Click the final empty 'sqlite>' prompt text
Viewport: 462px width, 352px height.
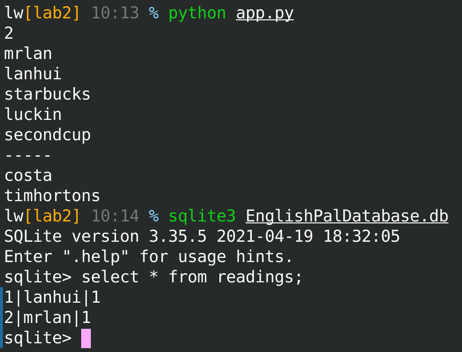coord(38,338)
